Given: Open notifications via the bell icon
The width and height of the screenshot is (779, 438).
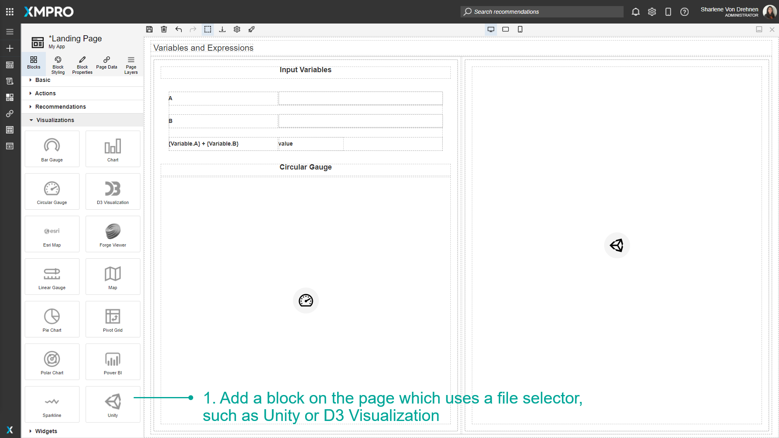Looking at the screenshot, I should pyautogui.click(x=635, y=12).
